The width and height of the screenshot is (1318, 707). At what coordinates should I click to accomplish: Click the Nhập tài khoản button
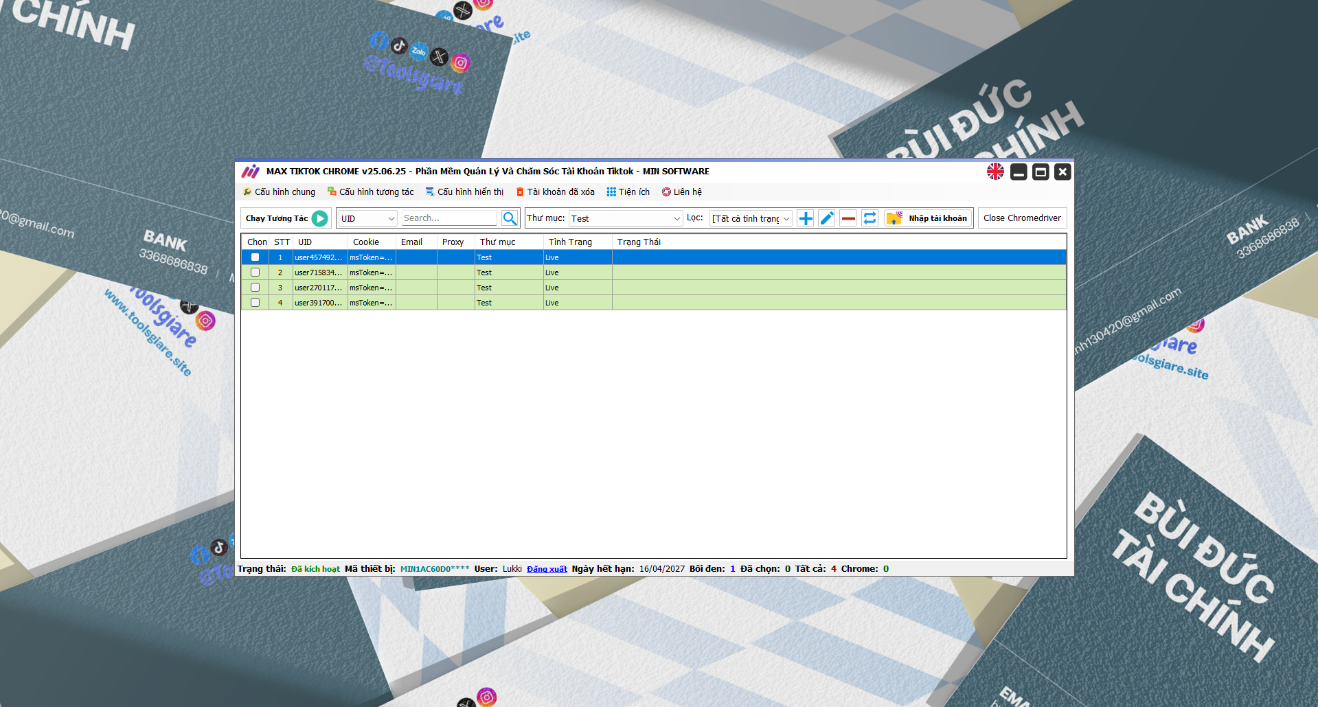click(929, 218)
